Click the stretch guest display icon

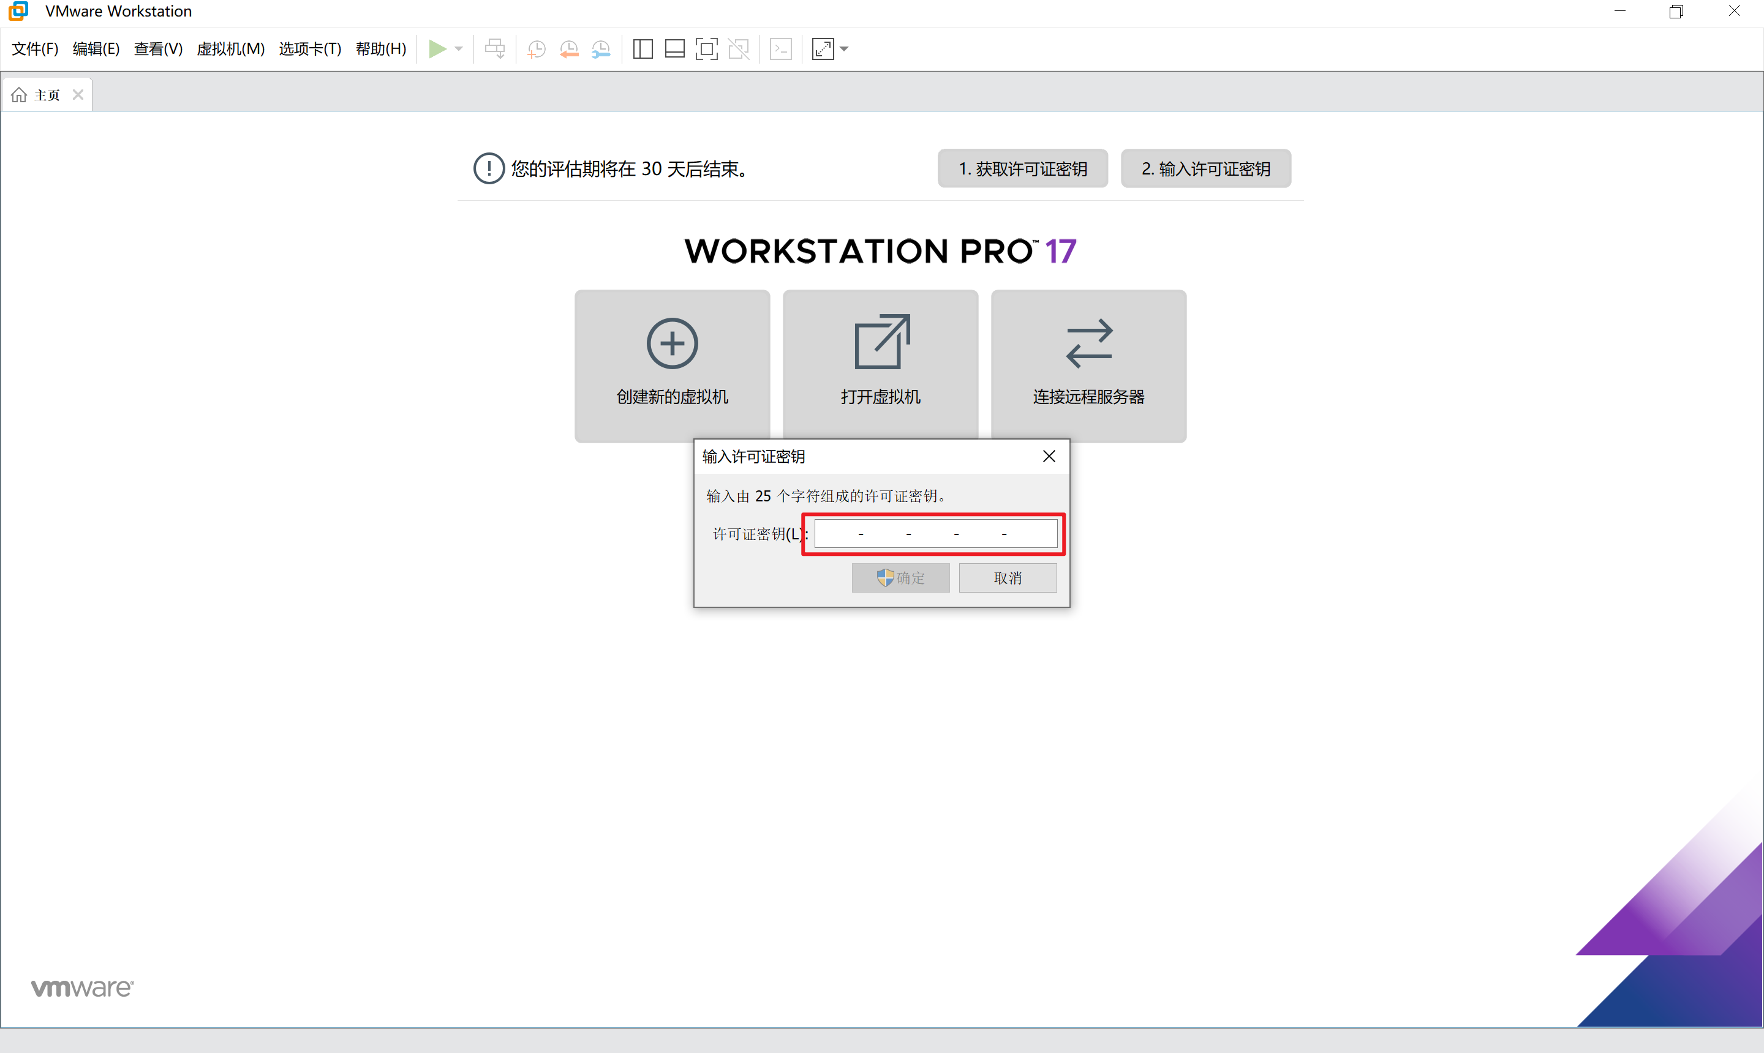pos(823,49)
